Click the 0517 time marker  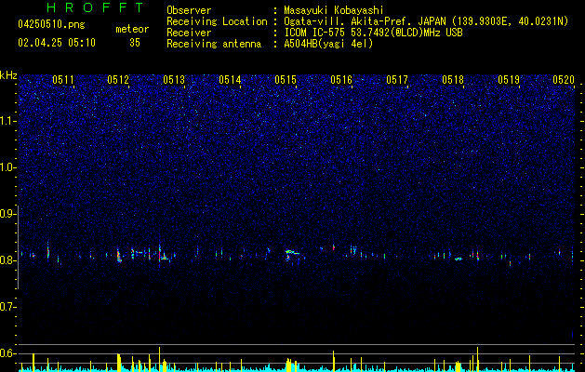(397, 80)
